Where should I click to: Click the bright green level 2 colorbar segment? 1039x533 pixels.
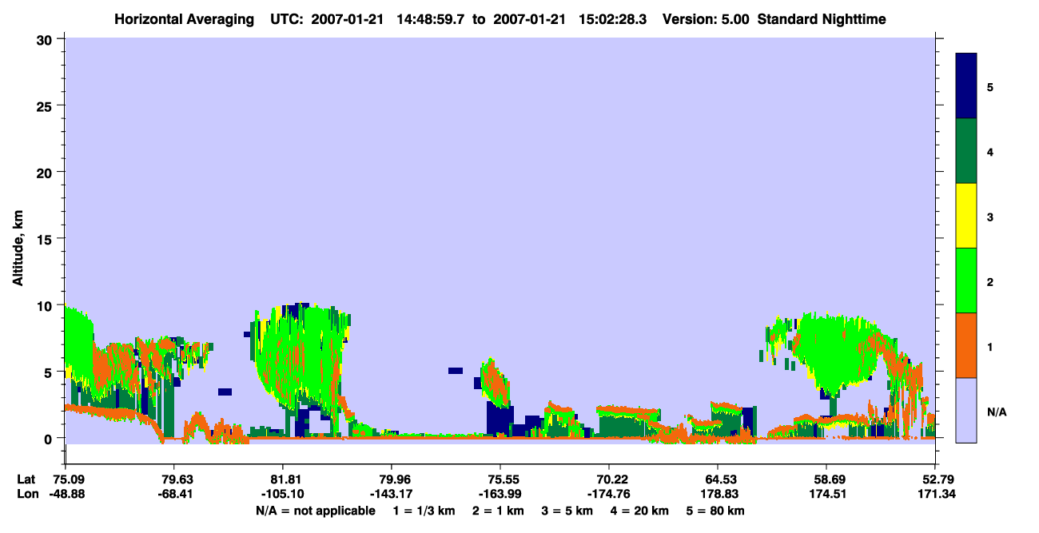tap(966, 280)
